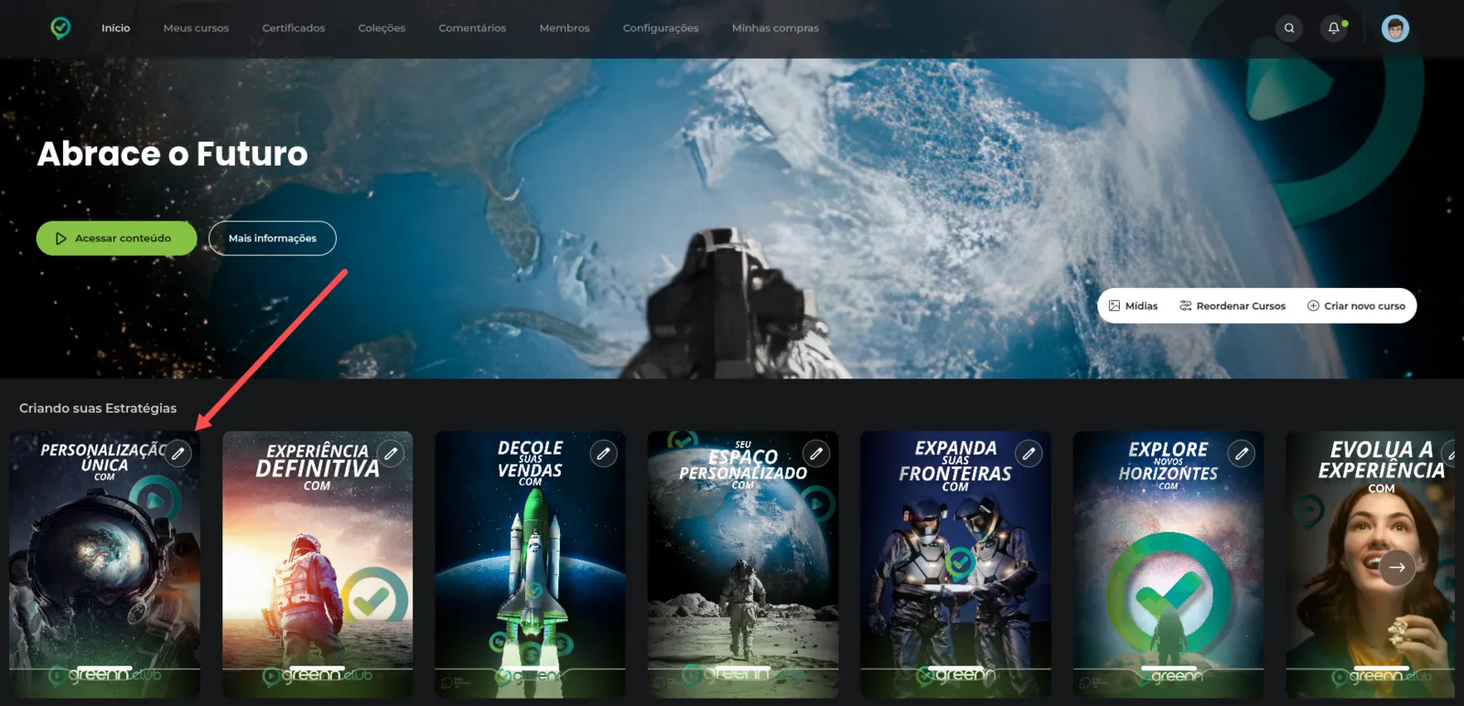Open the Expanda Suas Fronteiras course thumbnail

coord(956,565)
